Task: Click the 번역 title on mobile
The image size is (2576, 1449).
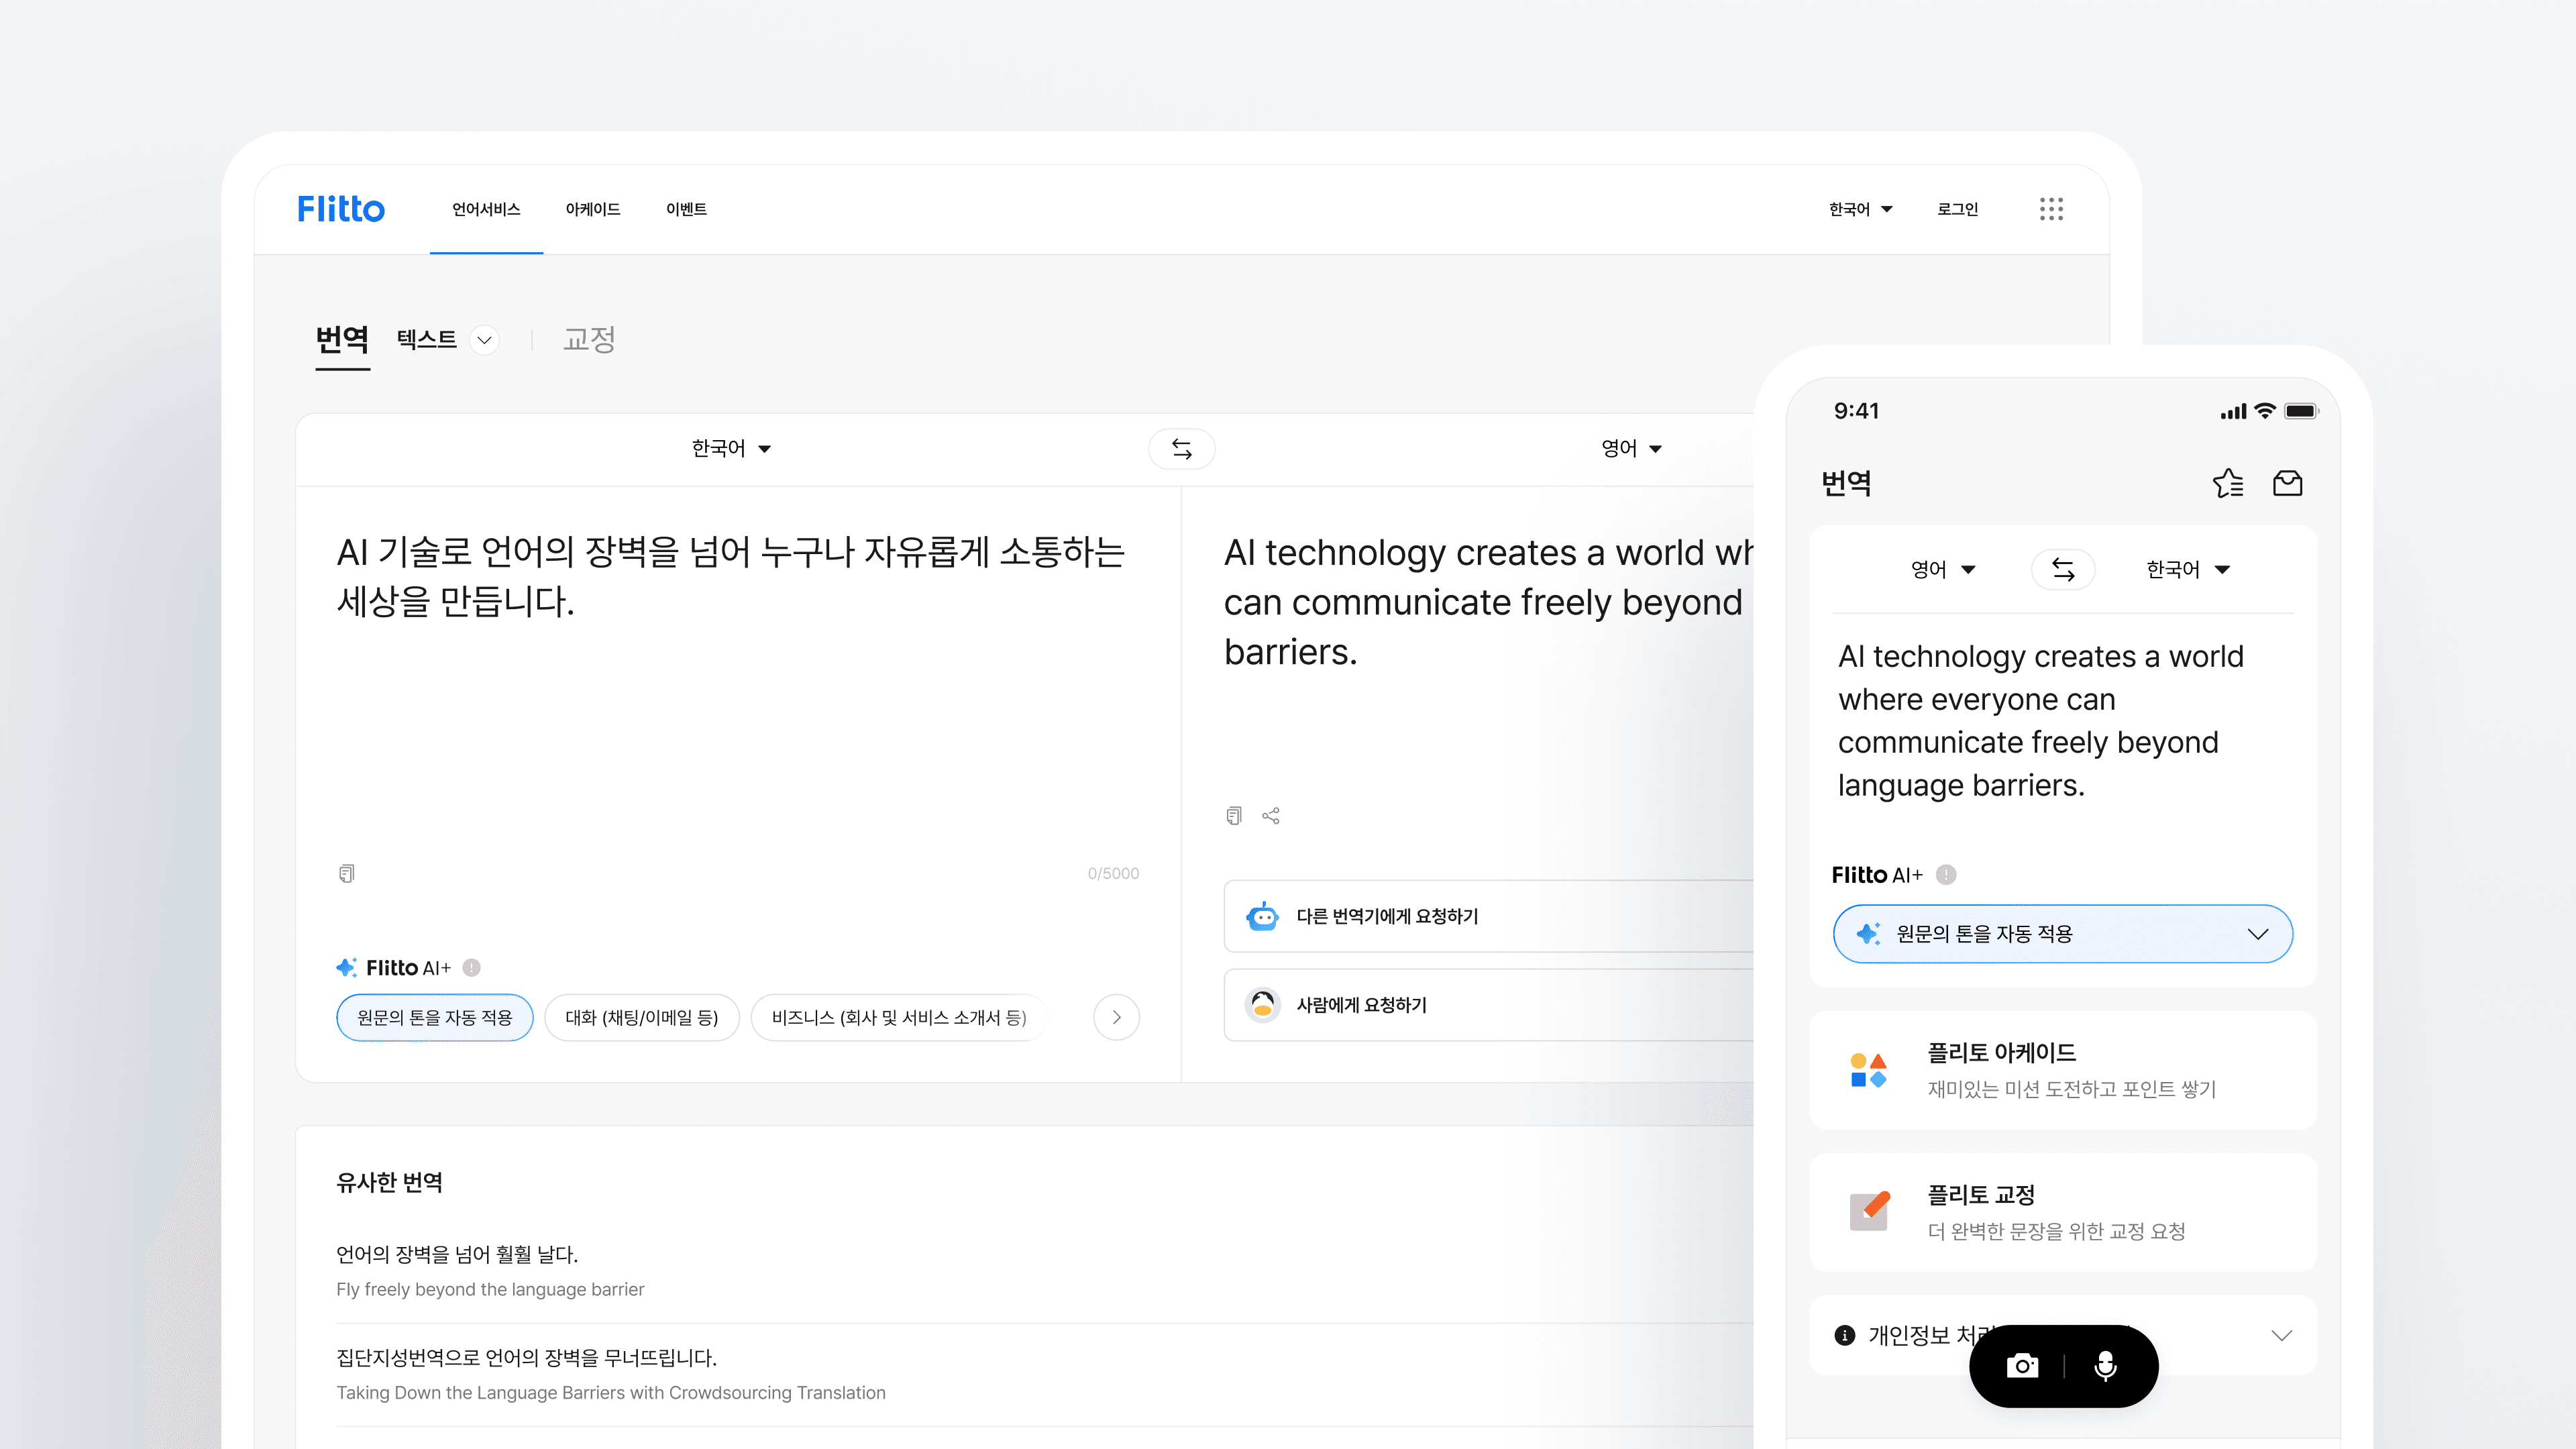Action: [x=1846, y=484]
